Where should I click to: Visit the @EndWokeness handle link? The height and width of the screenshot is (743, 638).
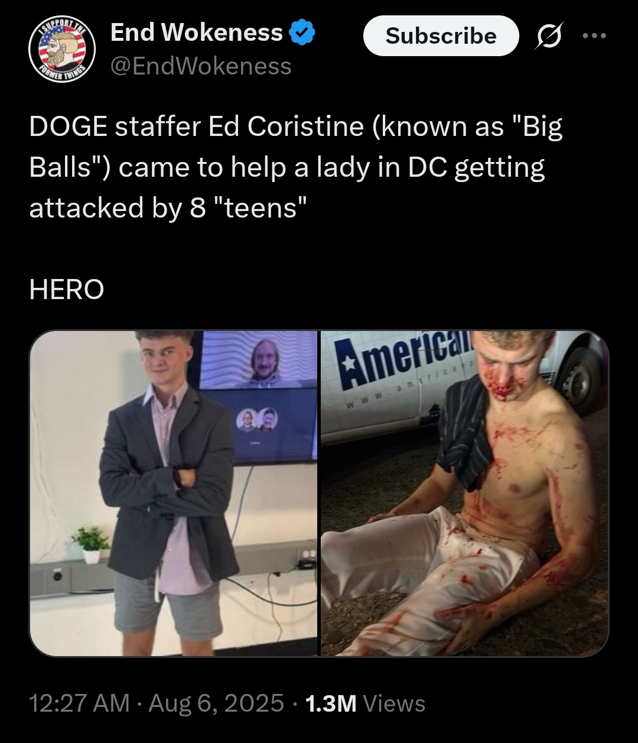(201, 66)
